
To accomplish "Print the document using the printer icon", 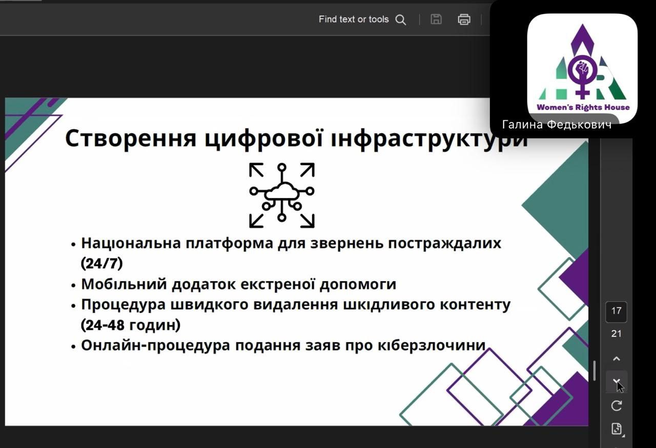I will (464, 19).
